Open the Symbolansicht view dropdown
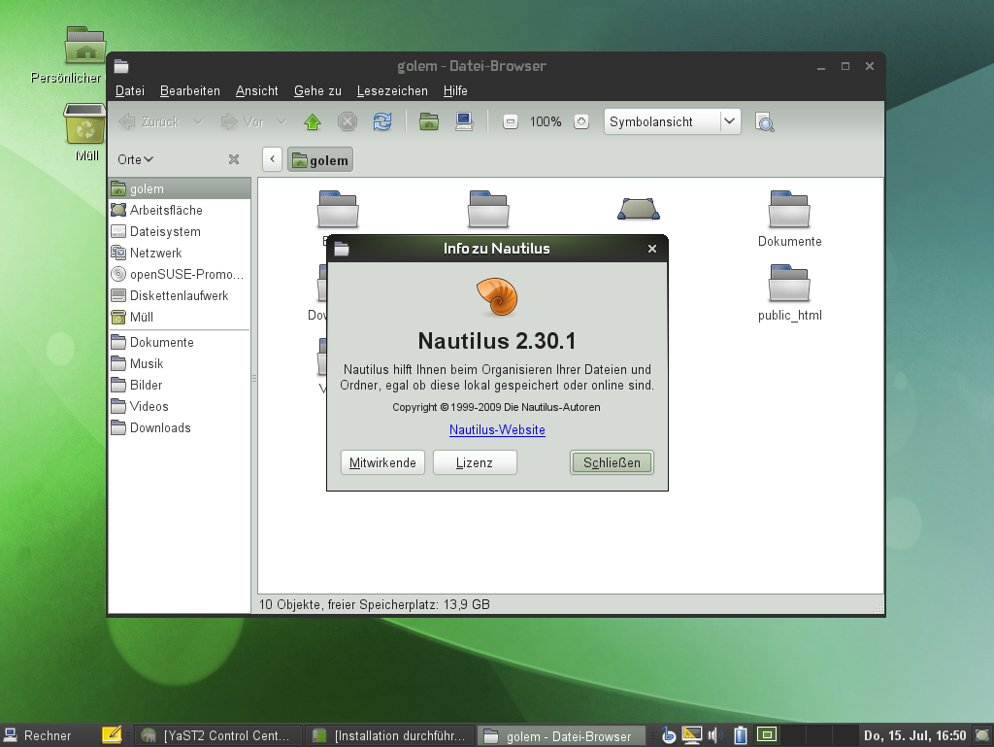994x747 pixels. [x=730, y=121]
